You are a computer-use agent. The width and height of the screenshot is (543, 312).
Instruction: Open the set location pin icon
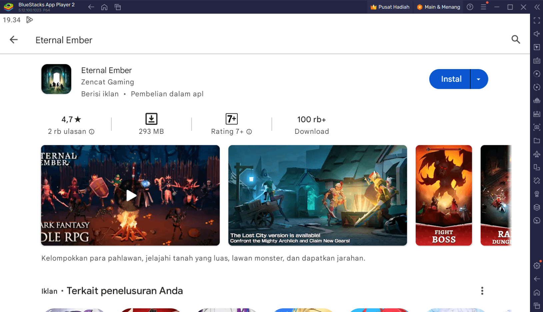point(537,194)
